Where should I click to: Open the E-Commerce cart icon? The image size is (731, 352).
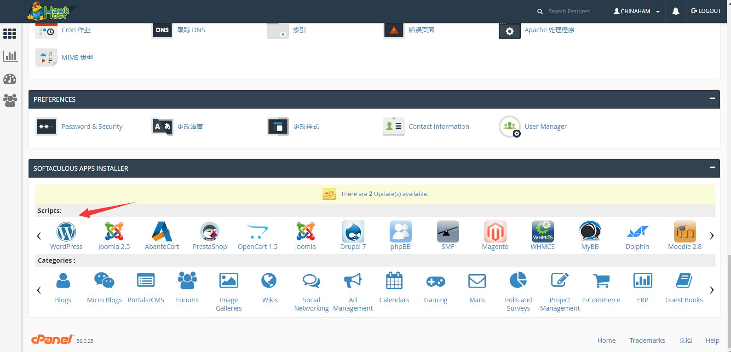[x=601, y=281]
